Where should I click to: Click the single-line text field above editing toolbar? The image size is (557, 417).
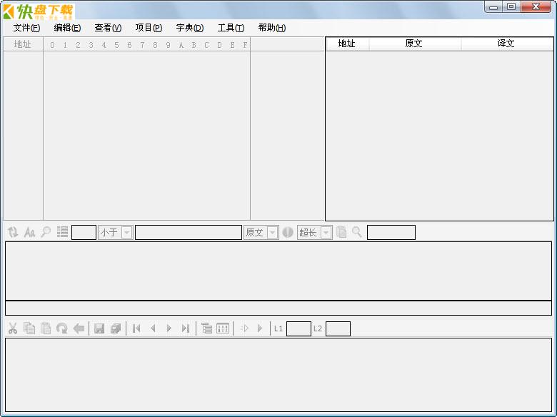coord(278,308)
